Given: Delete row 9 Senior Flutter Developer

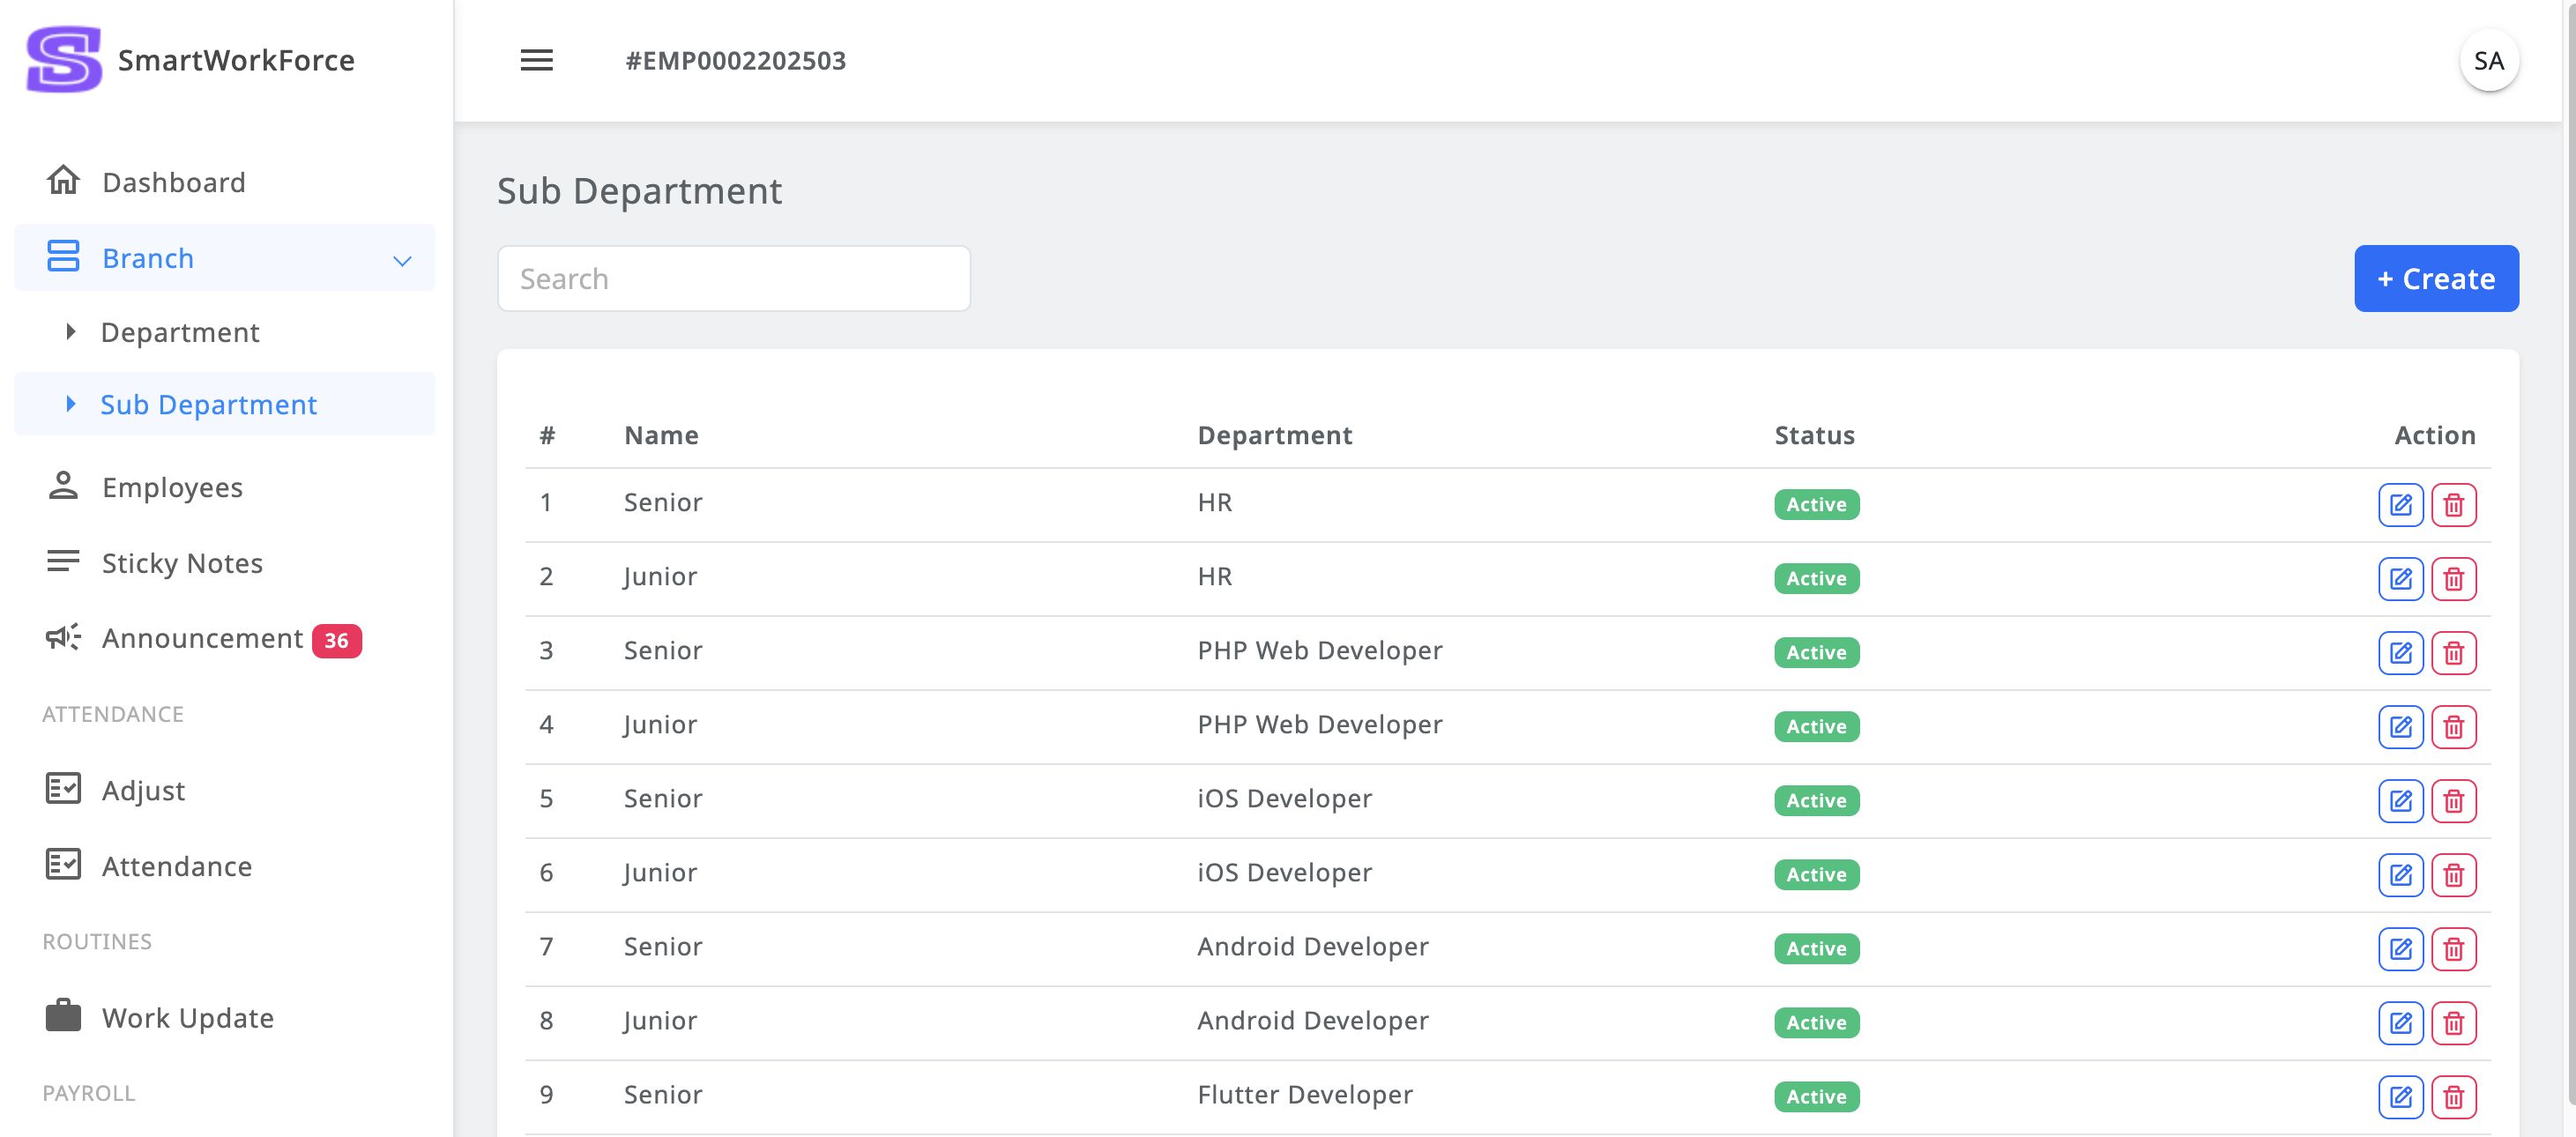Looking at the screenshot, I should pyautogui.click(x=2453, y=1096).
